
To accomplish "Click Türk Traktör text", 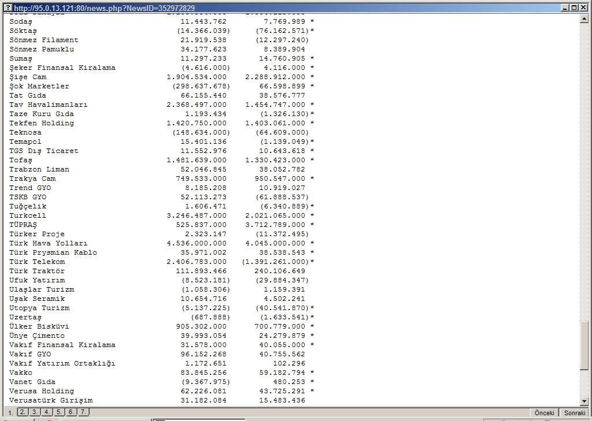I will click(x=37, y=271).
